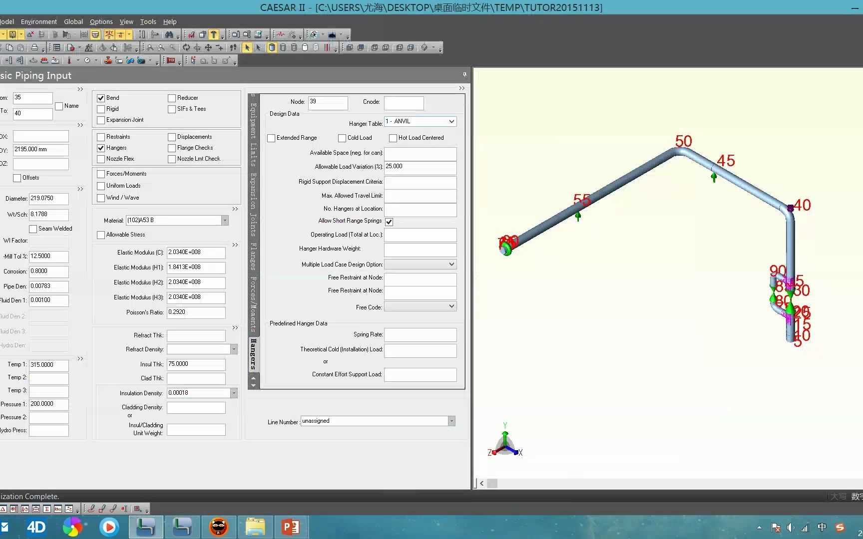
Task: Expand the auxiliary panel with top-right chevrons
Action: 461,88
